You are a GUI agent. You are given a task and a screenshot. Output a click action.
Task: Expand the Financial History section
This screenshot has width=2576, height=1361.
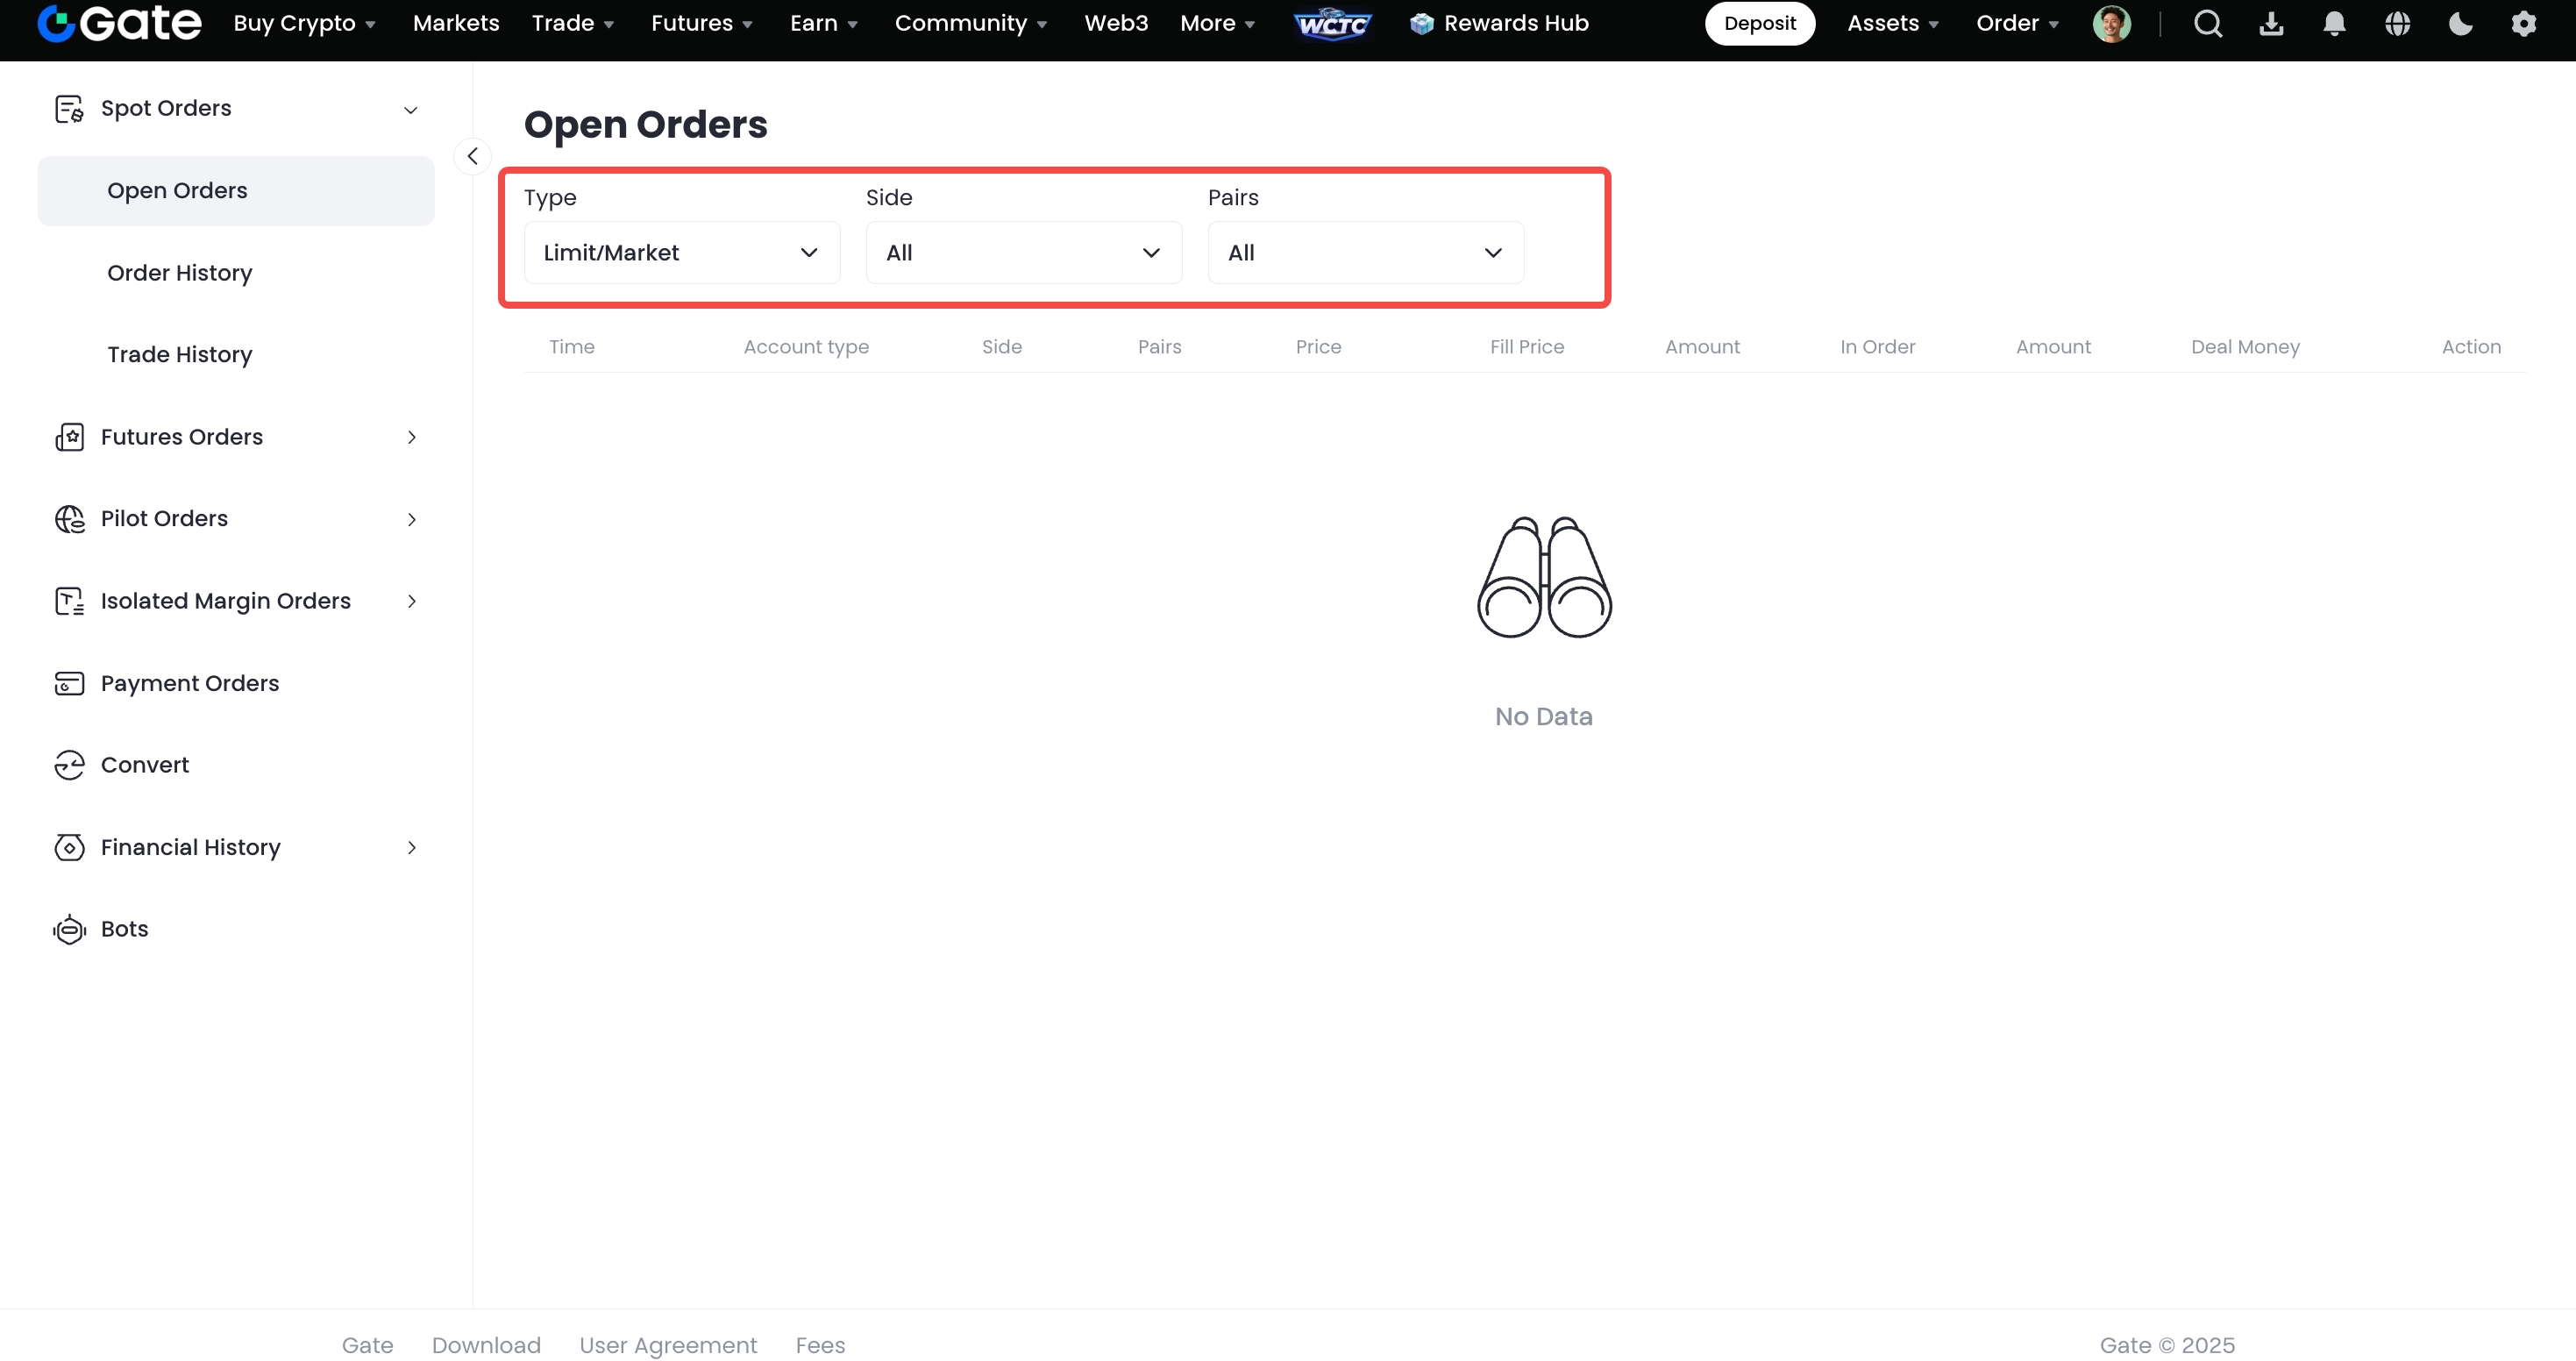[x=236, y=848]
